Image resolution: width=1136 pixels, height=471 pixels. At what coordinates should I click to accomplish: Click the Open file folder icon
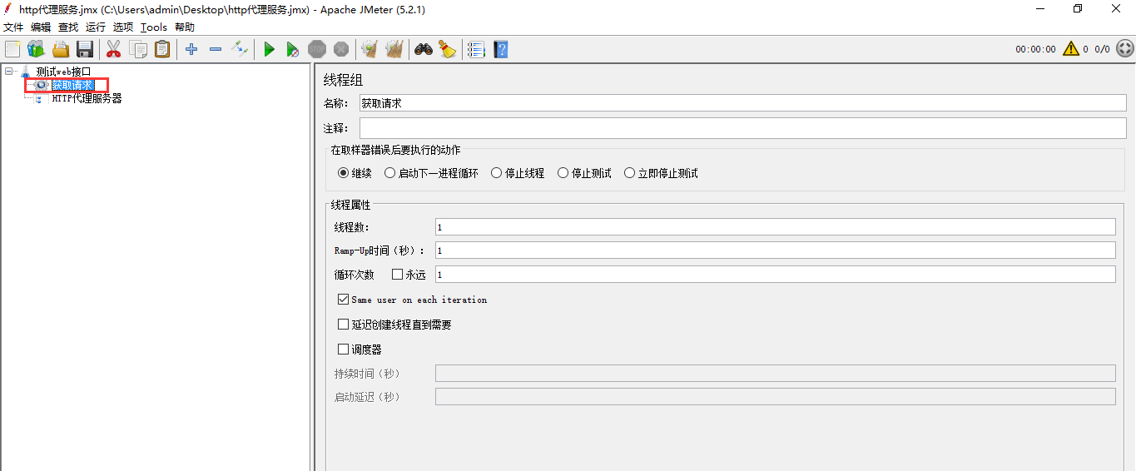click(61, 49)
